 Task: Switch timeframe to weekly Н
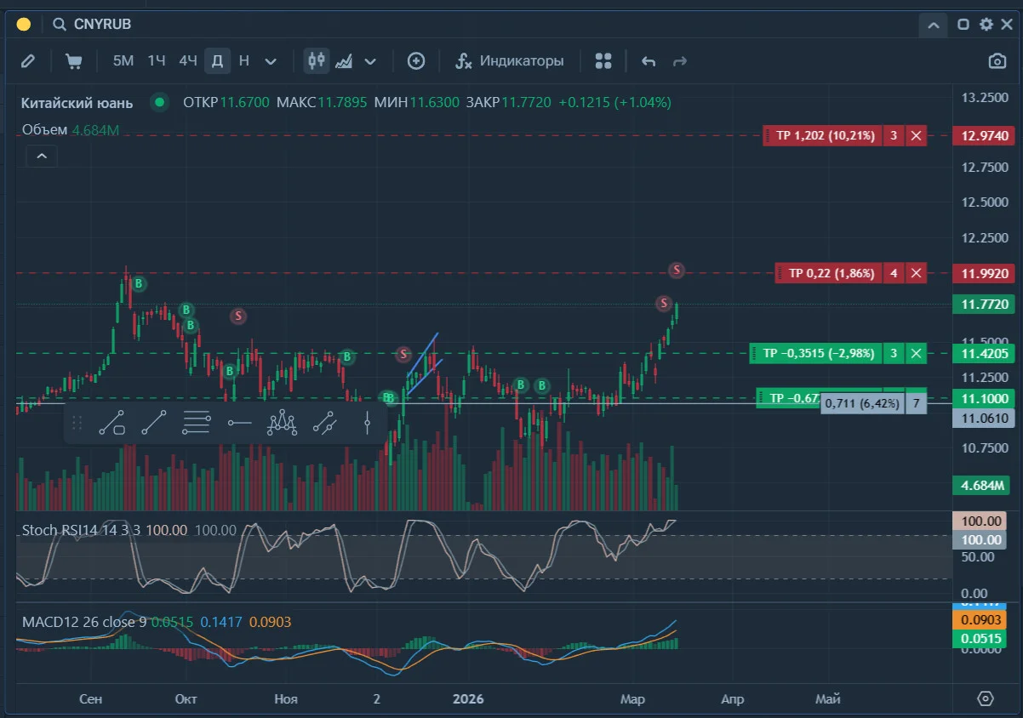(x=244, y=60)
